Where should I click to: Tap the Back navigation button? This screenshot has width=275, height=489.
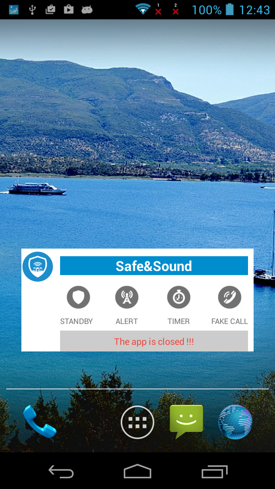tap(61, 471)
